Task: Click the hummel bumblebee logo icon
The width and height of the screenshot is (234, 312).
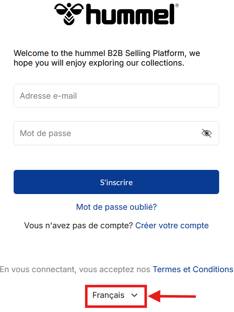Action: pyautogui.click(x=69, y=14)
